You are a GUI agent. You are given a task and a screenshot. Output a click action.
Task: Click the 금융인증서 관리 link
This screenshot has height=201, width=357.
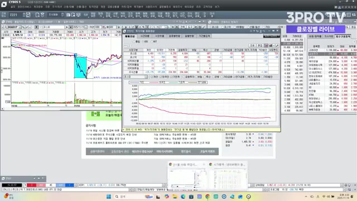[120, 151]
